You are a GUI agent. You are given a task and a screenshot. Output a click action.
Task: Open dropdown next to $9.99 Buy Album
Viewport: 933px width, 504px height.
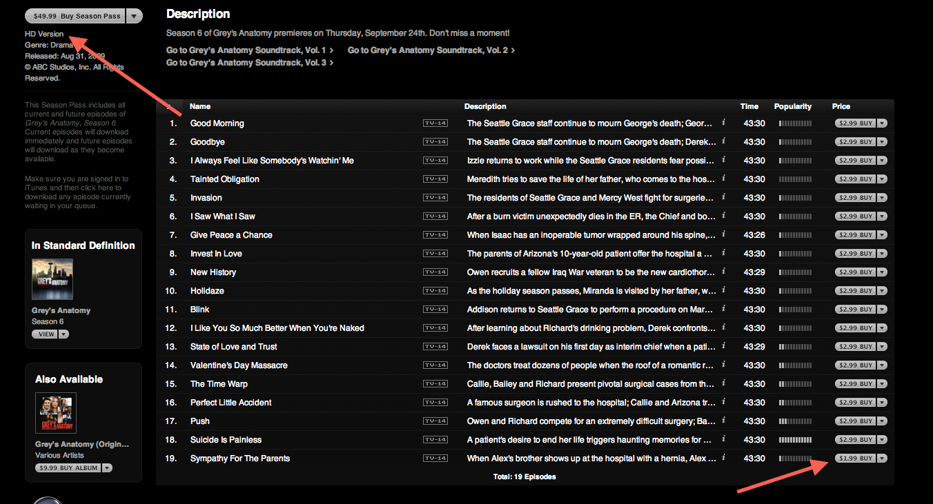click(107, 468)
